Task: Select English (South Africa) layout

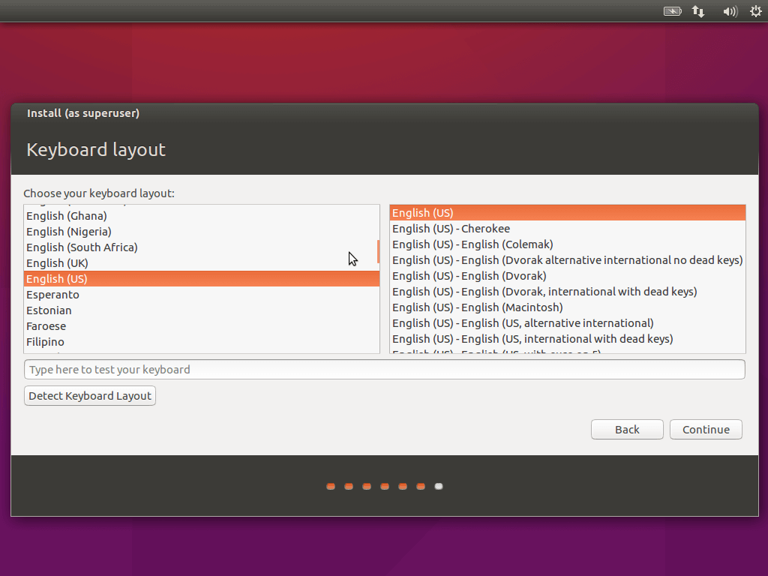Action: [x=201, y=247]
